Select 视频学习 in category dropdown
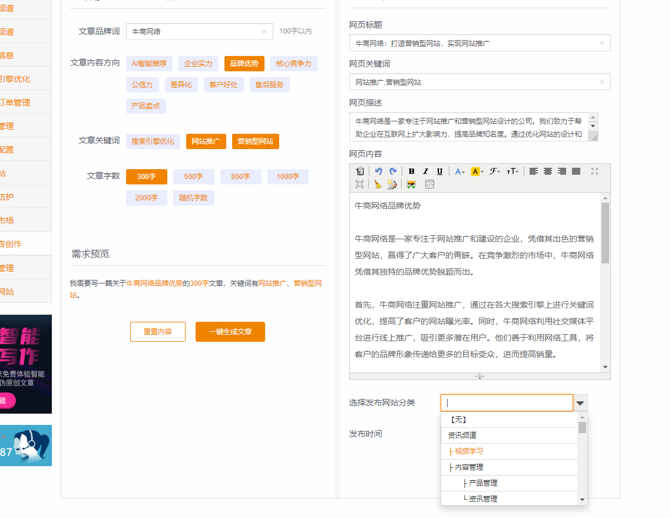This screenshot has width=671, height=518. click(x=509, y=451)
